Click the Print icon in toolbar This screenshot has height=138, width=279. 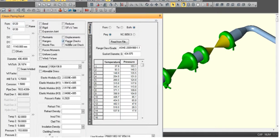[x=70, y=5]
